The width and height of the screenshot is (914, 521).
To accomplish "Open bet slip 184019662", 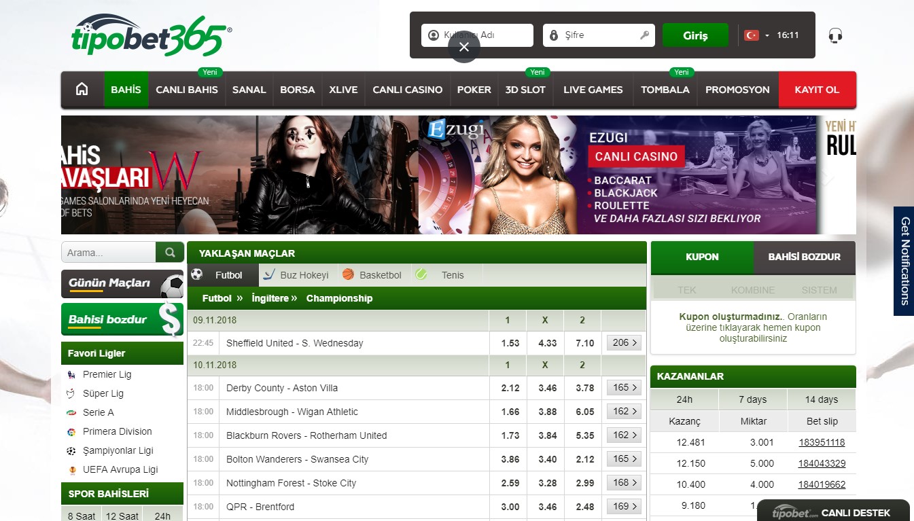I will point(822,484).
